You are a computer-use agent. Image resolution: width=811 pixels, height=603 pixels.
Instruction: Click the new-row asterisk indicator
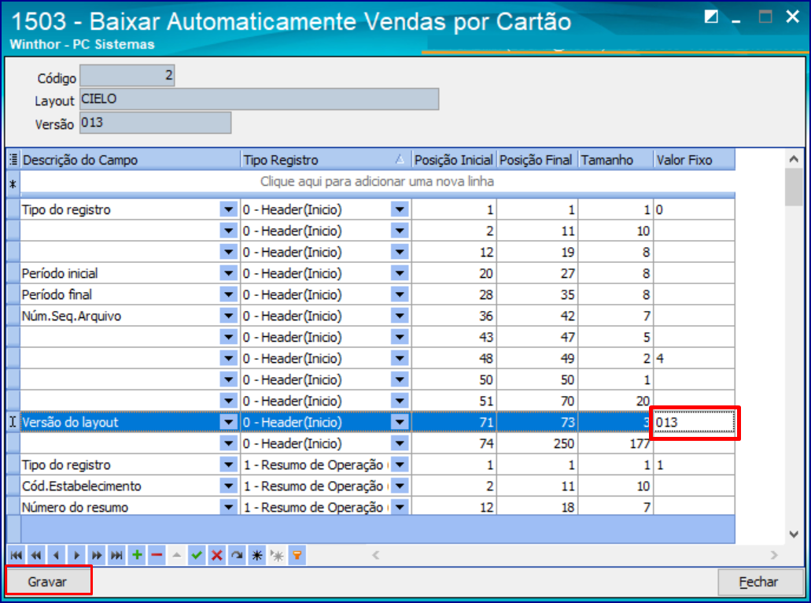pyautogui.click(x=13, y=183)
